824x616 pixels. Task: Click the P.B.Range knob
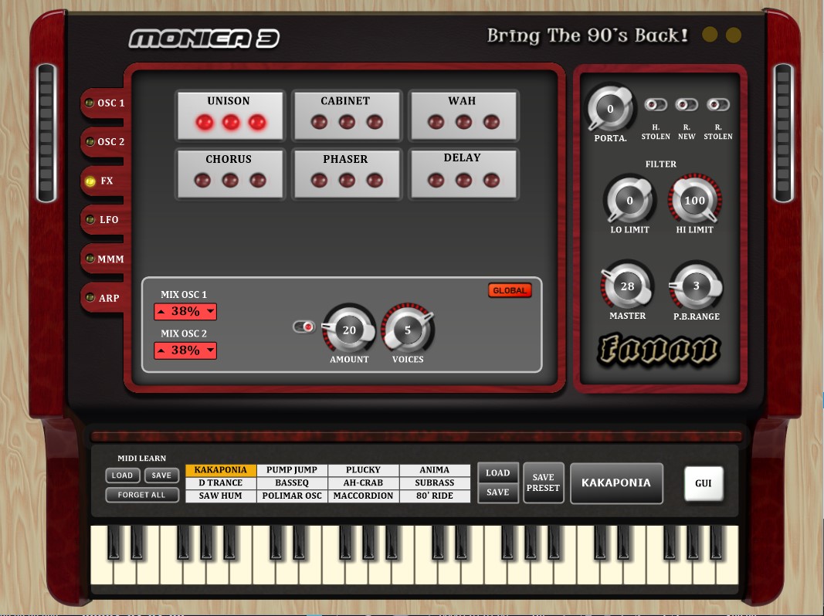pos(696,286)
